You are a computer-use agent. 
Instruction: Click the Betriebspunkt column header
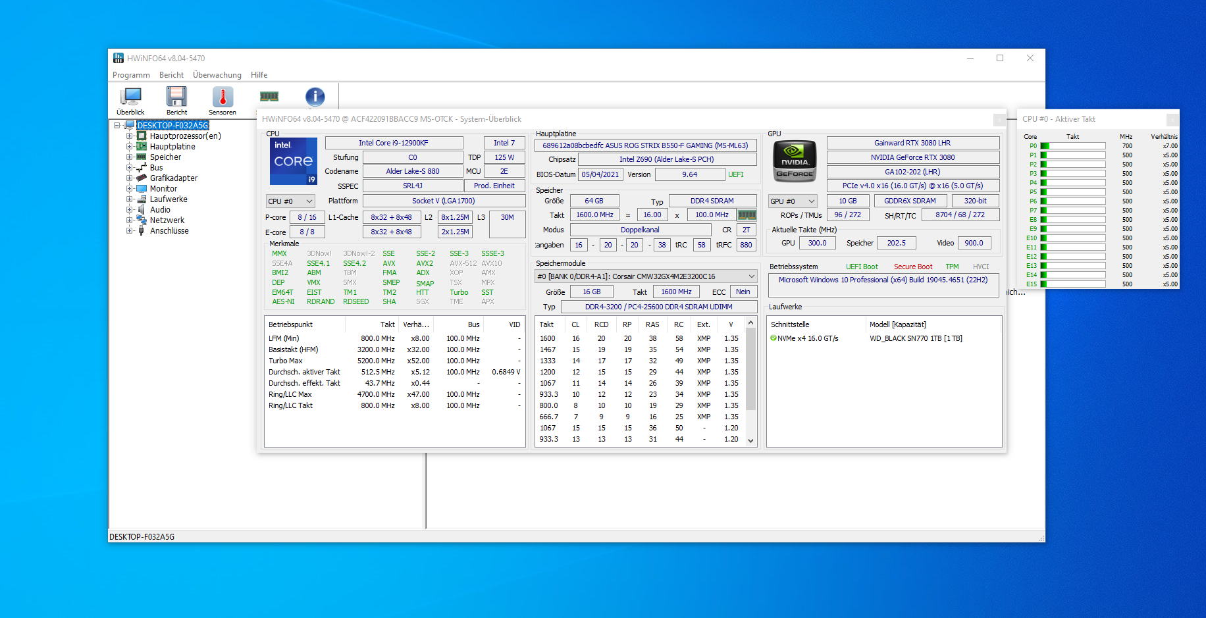point(305,324)
